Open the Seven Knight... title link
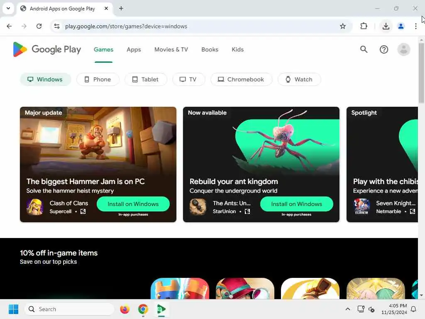The width and height of the screenshot is (425, 319). pos(396,203)
